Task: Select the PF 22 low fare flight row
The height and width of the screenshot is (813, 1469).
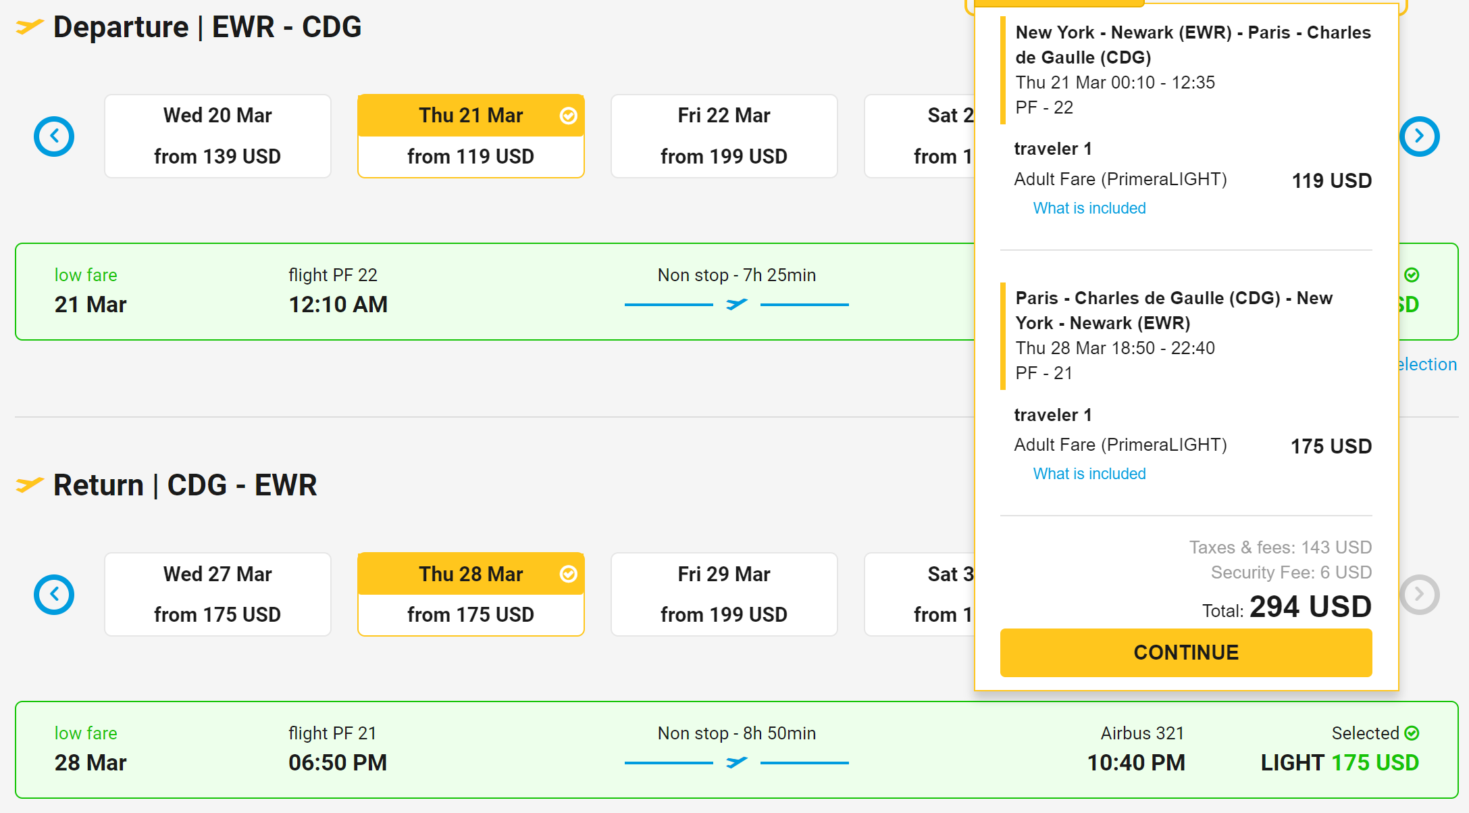Action: 473,292
